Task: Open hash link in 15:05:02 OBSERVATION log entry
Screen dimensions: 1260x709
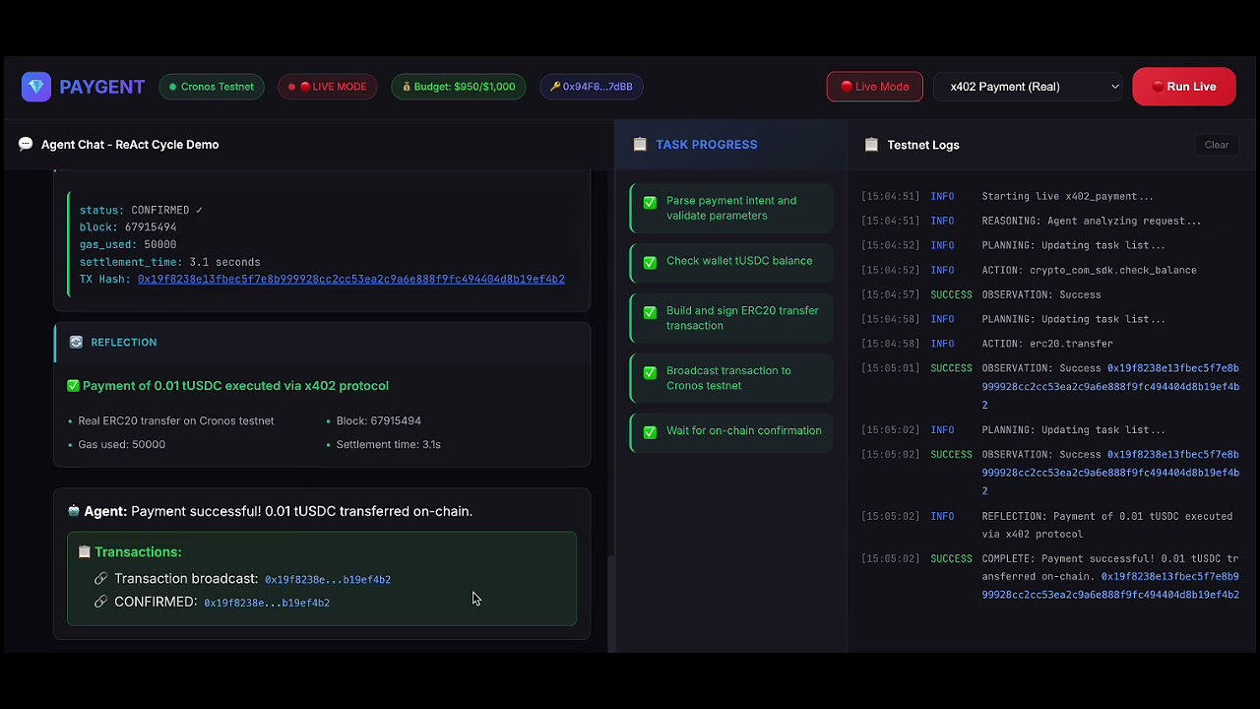Action: [x=1110, y=473]
